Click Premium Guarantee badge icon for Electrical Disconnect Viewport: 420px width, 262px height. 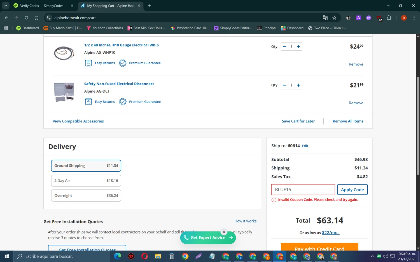pyautogui.click(x=123, y=102)
